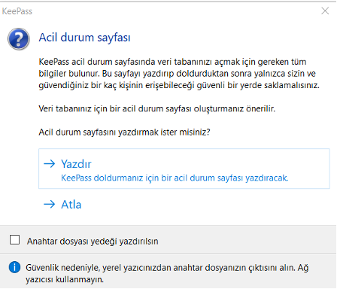The image size is (337, 289).
Task: Click the blue info icon at bottom
Action: point(14,267)
